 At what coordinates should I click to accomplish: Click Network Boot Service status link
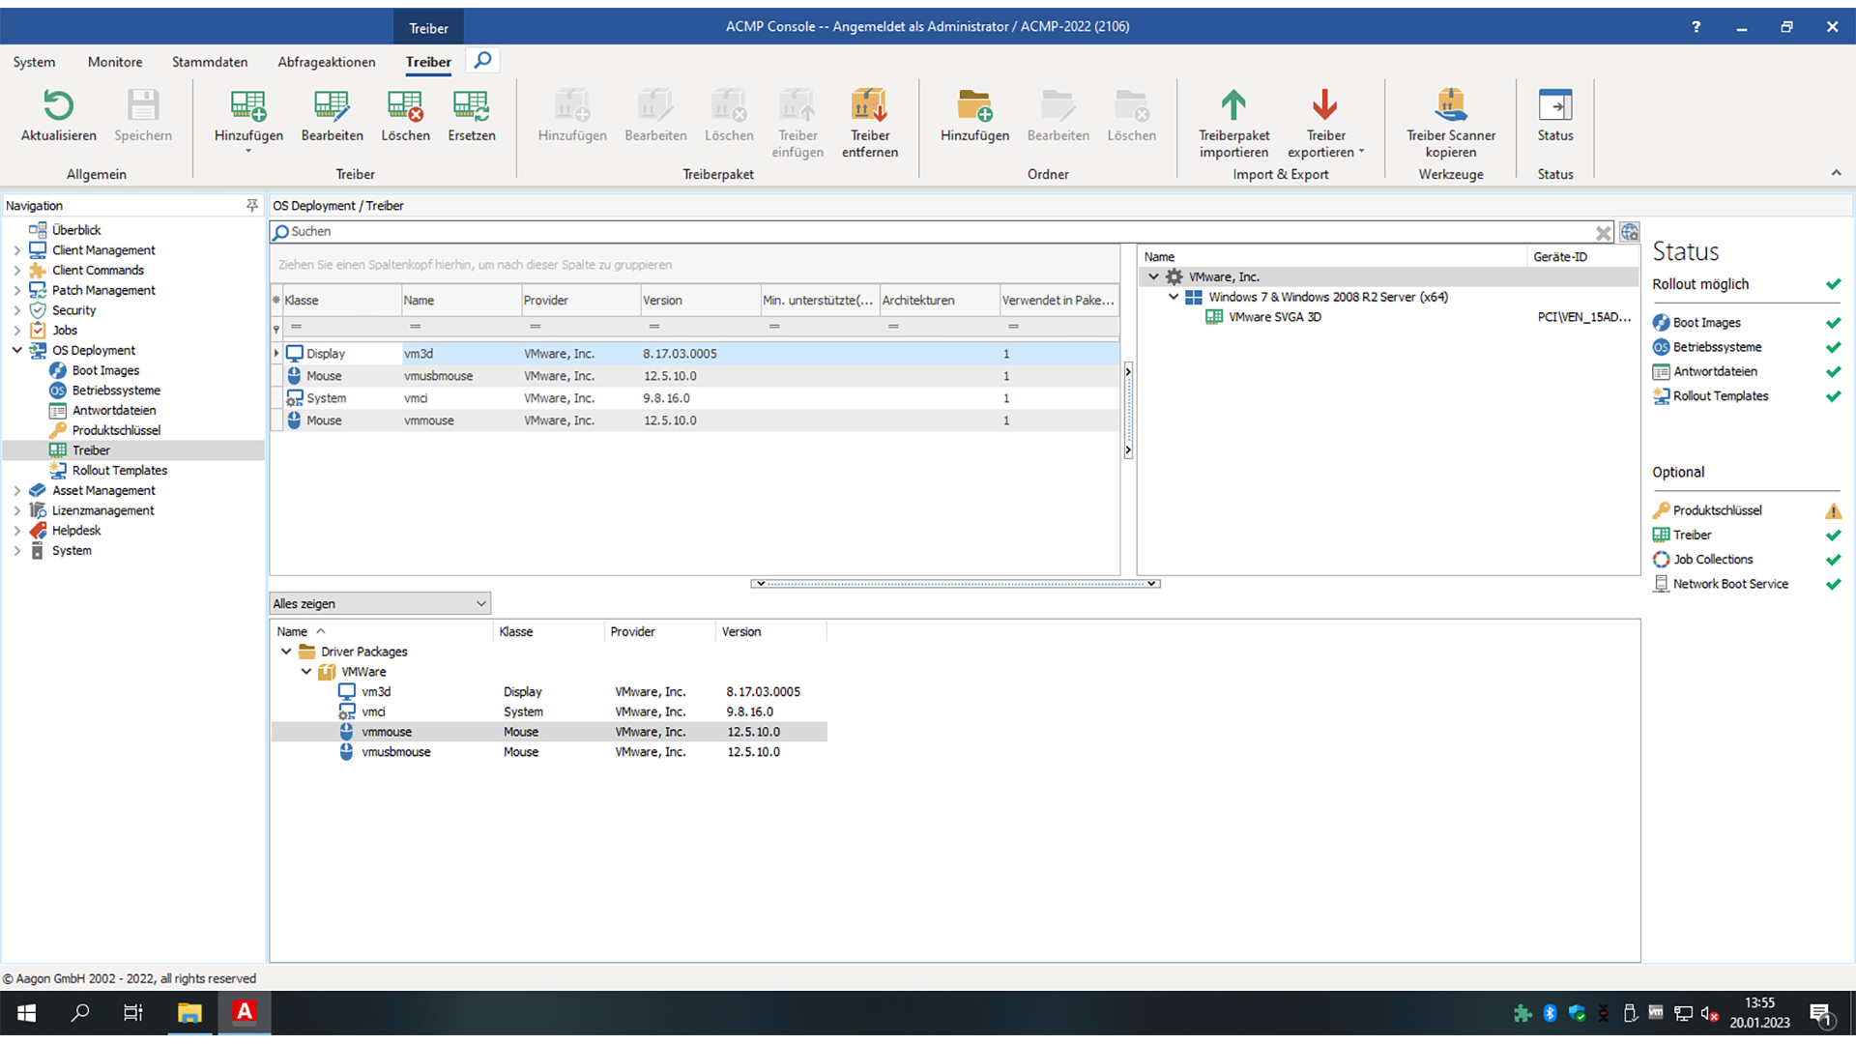coord(1730,584)
